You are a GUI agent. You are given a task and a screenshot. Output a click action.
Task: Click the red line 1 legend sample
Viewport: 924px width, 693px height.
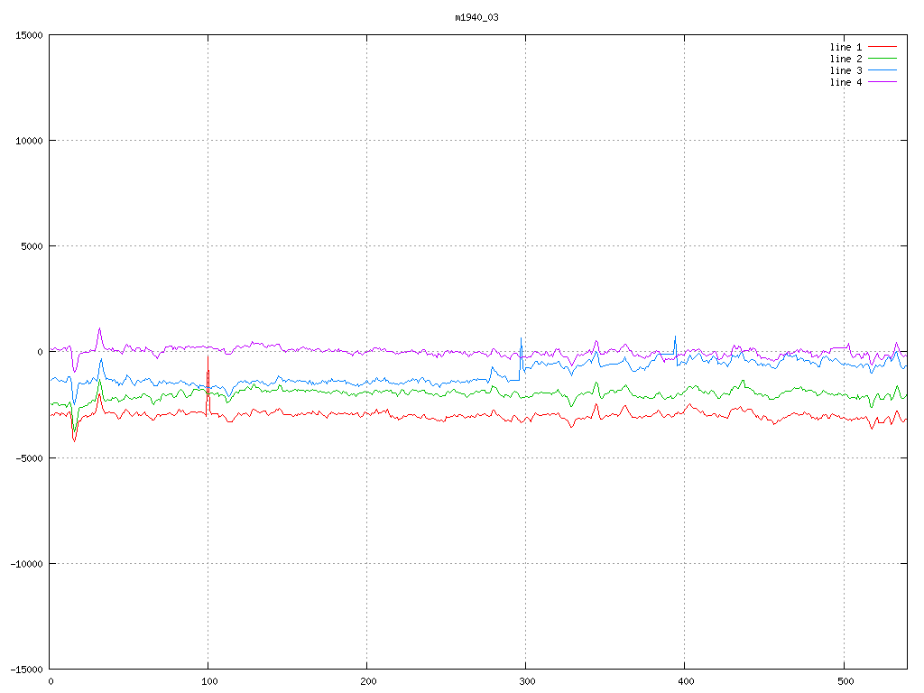click(x=882, y=47)
